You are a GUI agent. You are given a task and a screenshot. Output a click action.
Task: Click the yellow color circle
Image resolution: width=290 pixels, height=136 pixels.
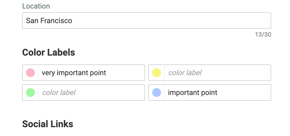point(157,73)
